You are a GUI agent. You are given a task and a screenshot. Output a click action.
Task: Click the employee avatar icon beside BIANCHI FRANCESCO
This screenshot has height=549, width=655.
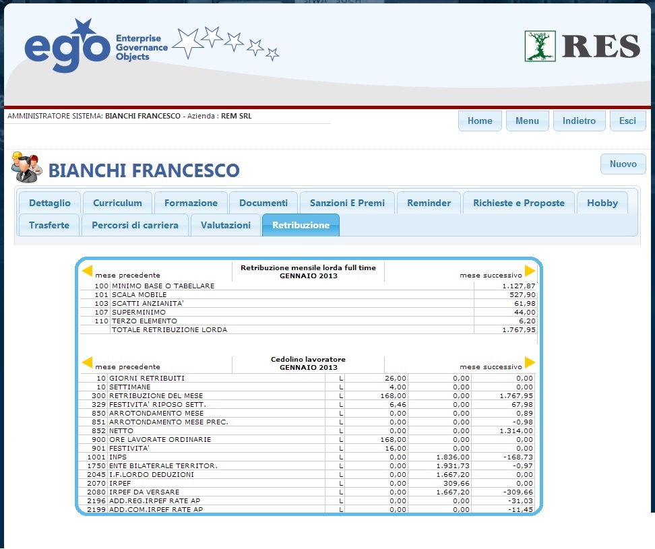pos(27,168)
